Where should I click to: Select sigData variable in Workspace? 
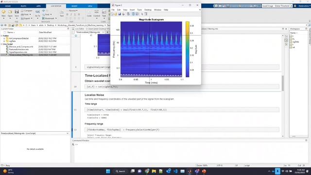(296, 42)
